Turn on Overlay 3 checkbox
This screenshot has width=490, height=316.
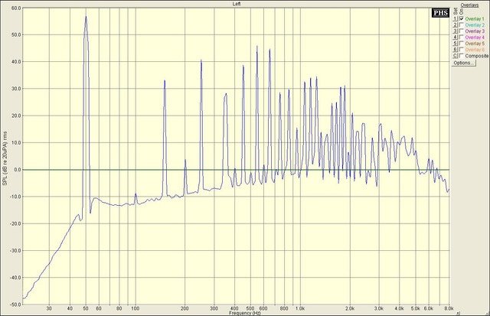pos(461,31)
